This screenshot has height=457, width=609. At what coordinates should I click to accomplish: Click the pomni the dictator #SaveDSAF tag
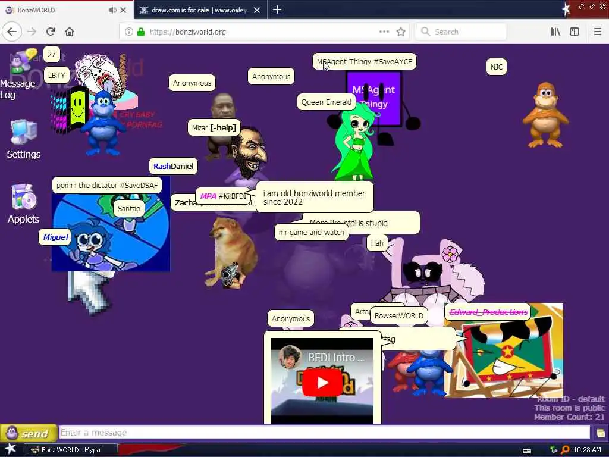[x=107, y=186]
